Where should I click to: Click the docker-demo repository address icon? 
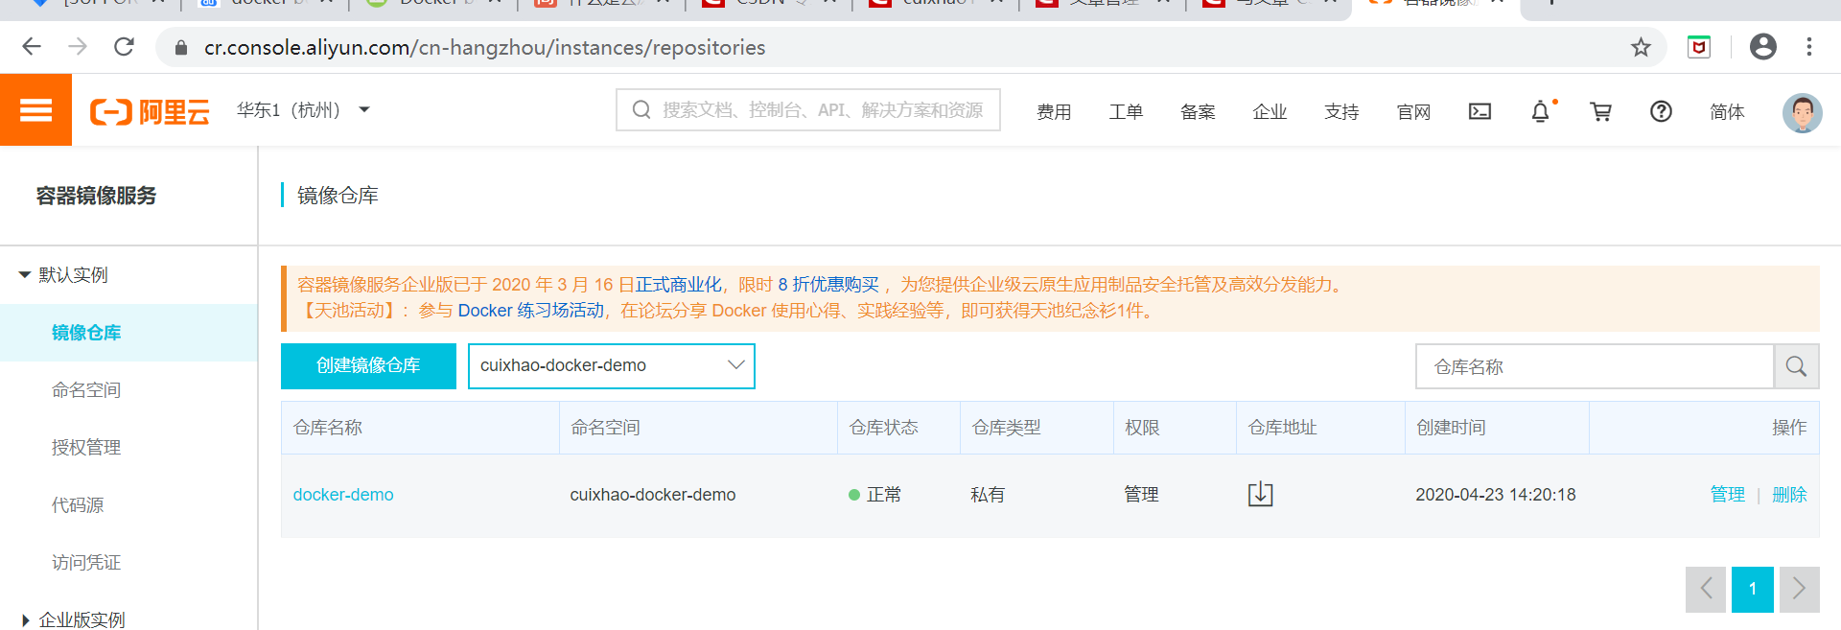tap(1260, 495)
